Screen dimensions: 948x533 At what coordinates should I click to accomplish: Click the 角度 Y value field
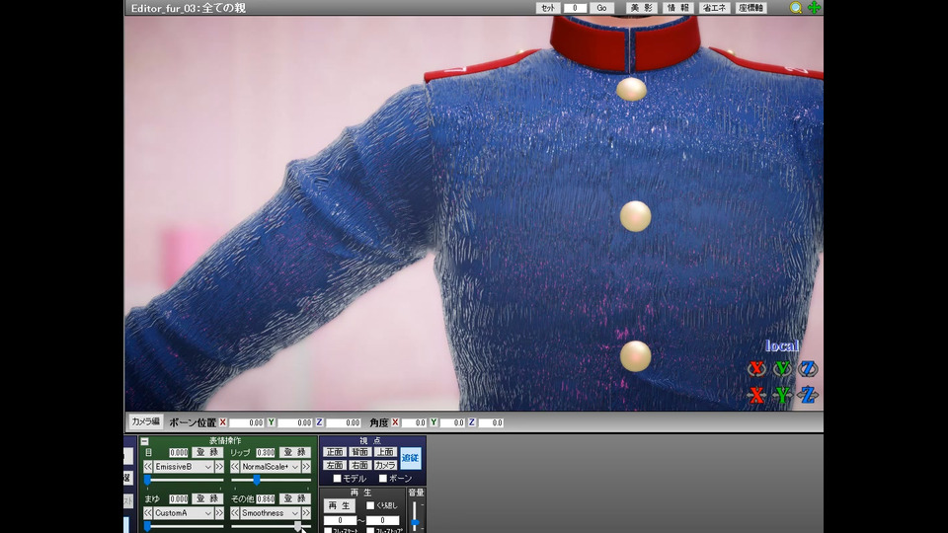(451, 422)
